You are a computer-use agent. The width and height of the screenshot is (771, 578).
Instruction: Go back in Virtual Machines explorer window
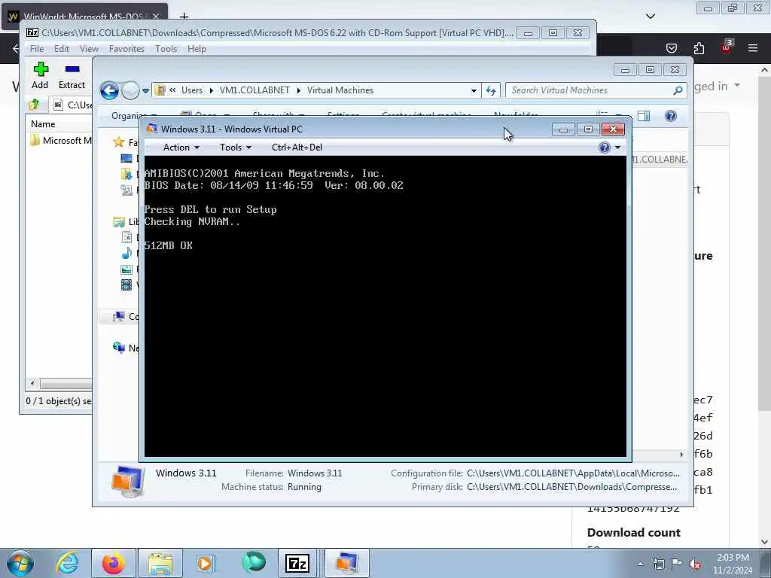point(109,90)
